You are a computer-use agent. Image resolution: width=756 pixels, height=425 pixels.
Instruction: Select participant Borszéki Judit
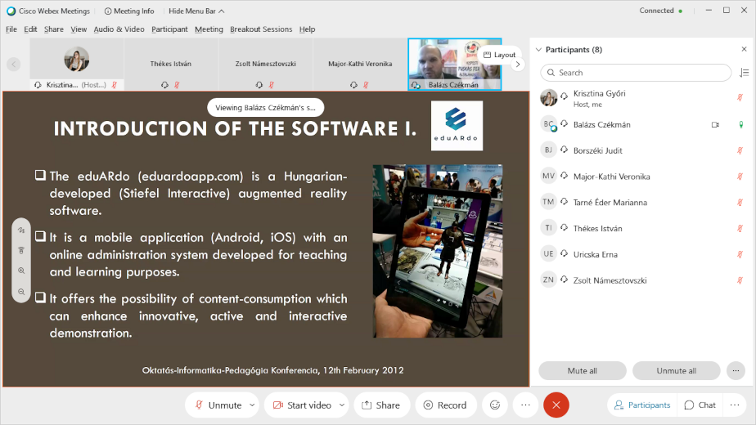(x=643, y=151)
